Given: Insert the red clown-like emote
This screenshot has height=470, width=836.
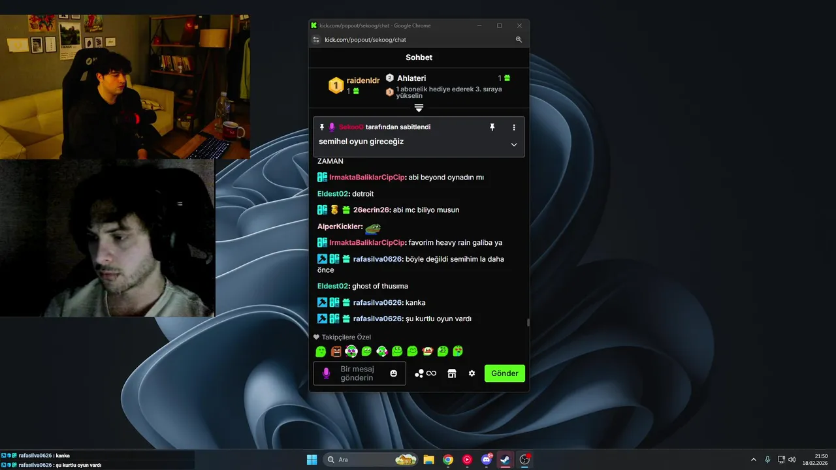Looking at the screenshot, I should (428, 352).
